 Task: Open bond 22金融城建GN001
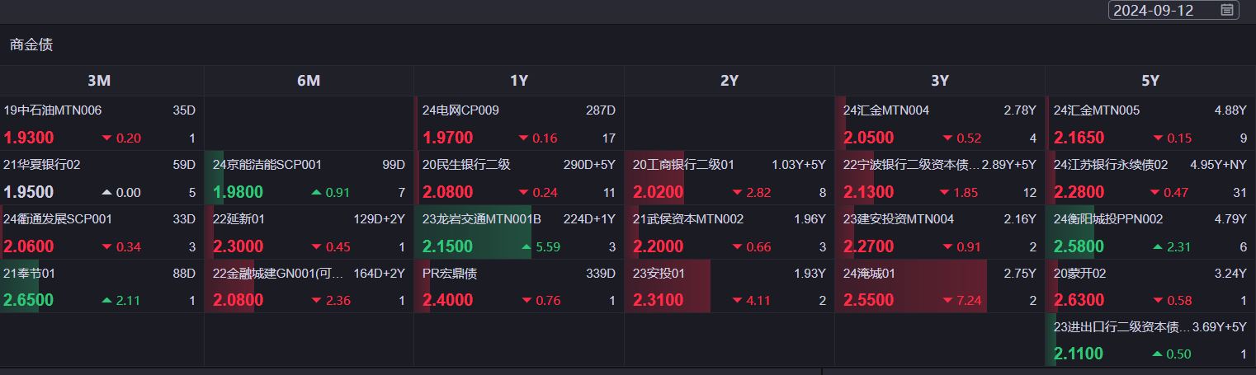(x=277, y=274)
